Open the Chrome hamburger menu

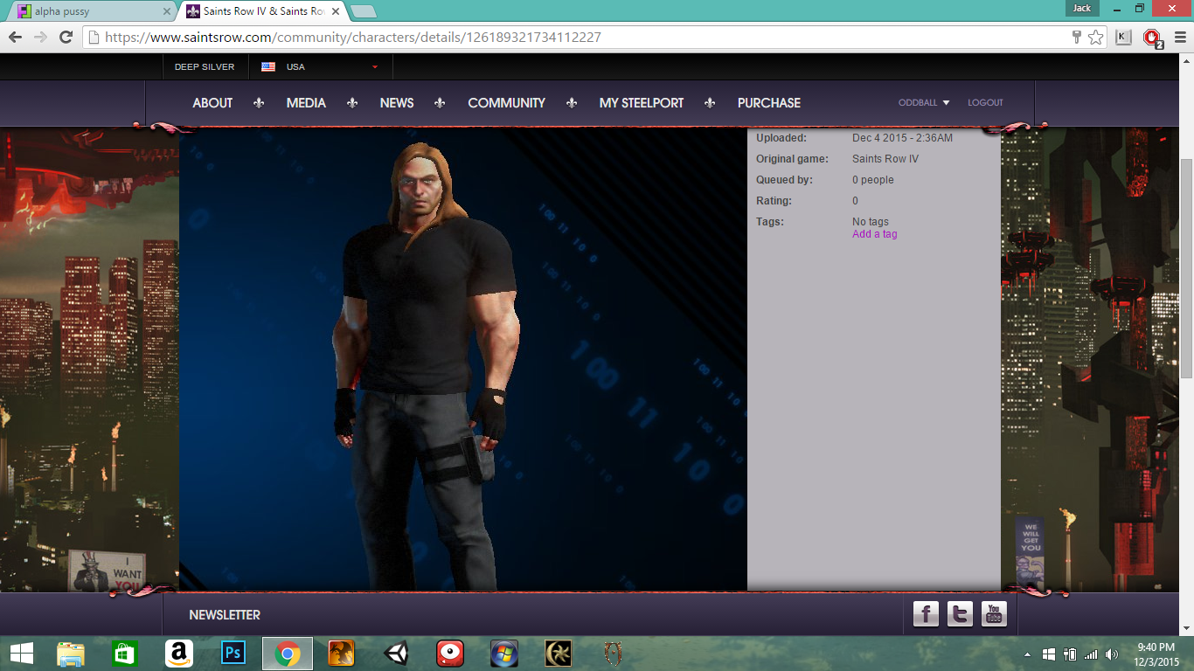(x=1180, y=38)
